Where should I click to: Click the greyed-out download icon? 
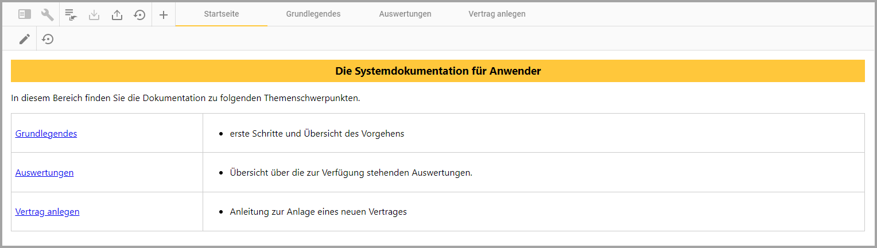pos(94,14)
